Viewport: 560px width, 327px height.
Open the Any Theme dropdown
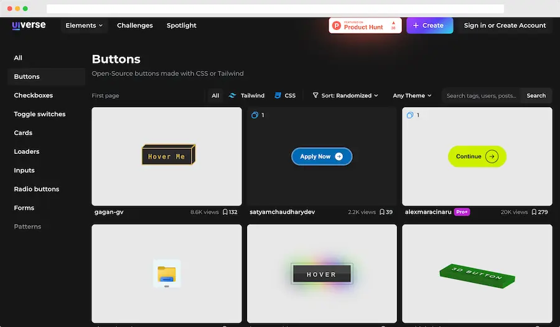point(412,96)
